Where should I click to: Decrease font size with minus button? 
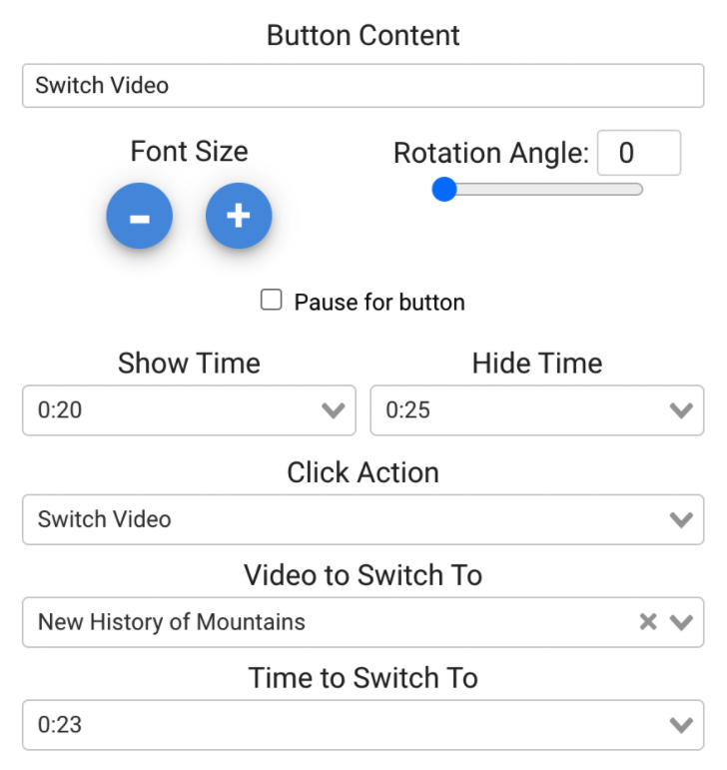point(140,216)
